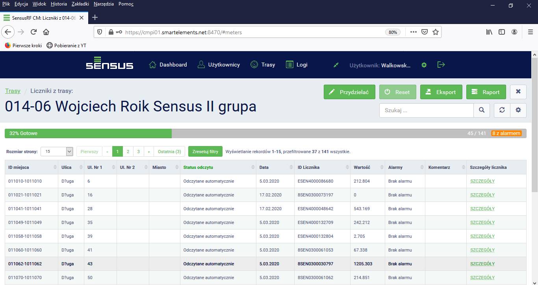Screen dimensions: 538x285
Task: Bookmark this page with star icon
Action: coord(435,32)
